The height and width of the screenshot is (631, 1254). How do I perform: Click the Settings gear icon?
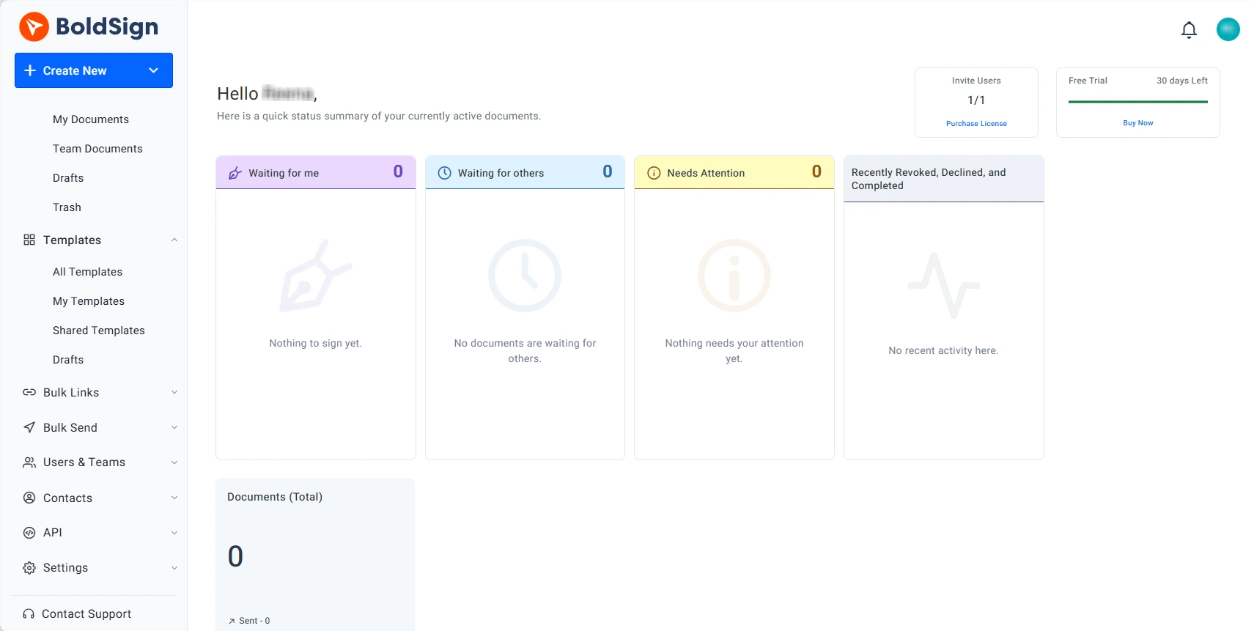(29, 568)
